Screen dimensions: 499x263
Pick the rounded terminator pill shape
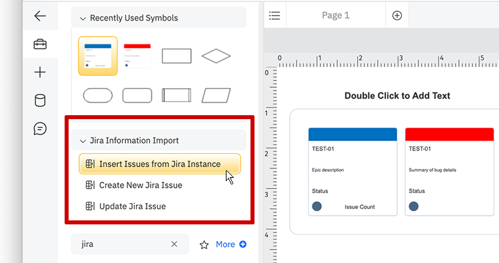(x=98, y=95)
